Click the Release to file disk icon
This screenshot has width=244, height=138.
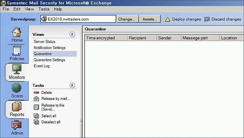point(36,107)
